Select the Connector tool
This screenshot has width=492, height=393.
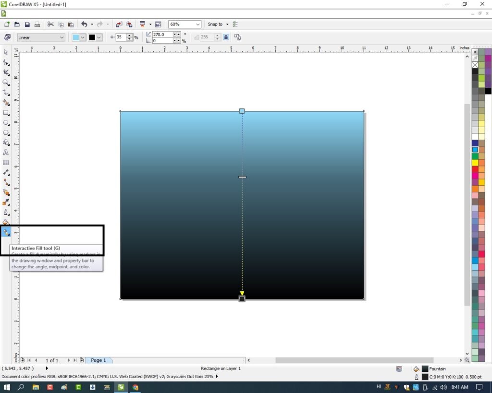tap(6, 182)
